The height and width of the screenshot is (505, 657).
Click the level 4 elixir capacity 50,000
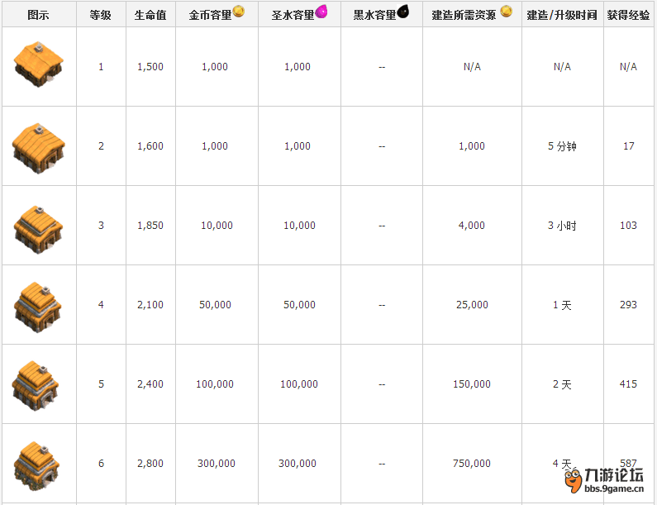(299, 305)
